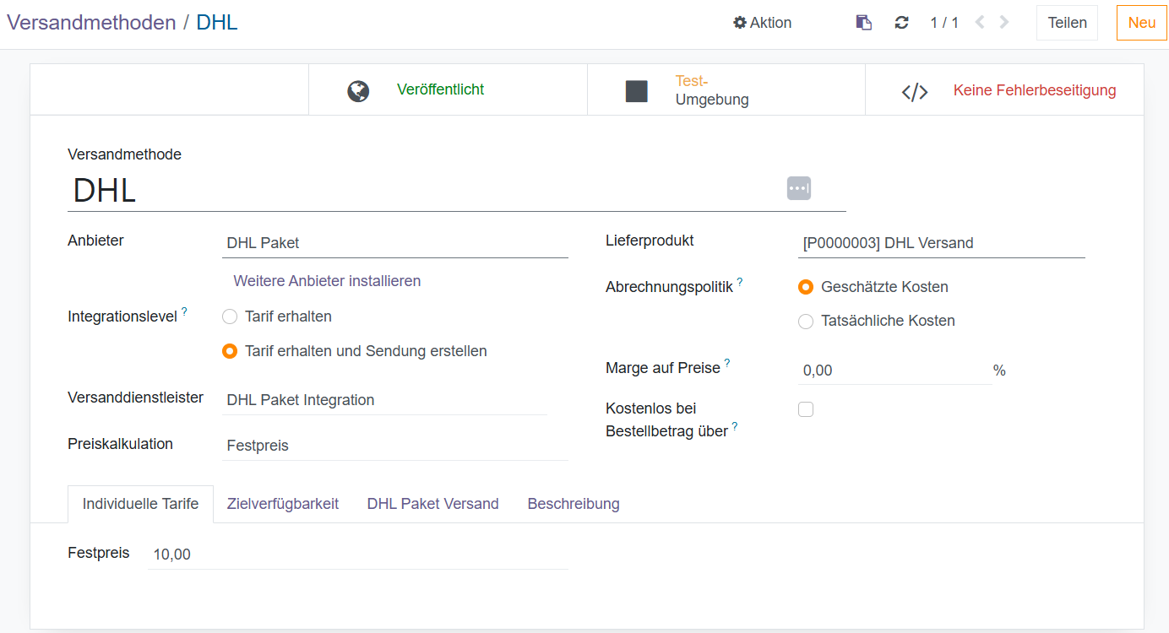
Task: Open the Anbieter dropdown showing DHL Paket
Action: pyautogui.click(x=395, y=243)
